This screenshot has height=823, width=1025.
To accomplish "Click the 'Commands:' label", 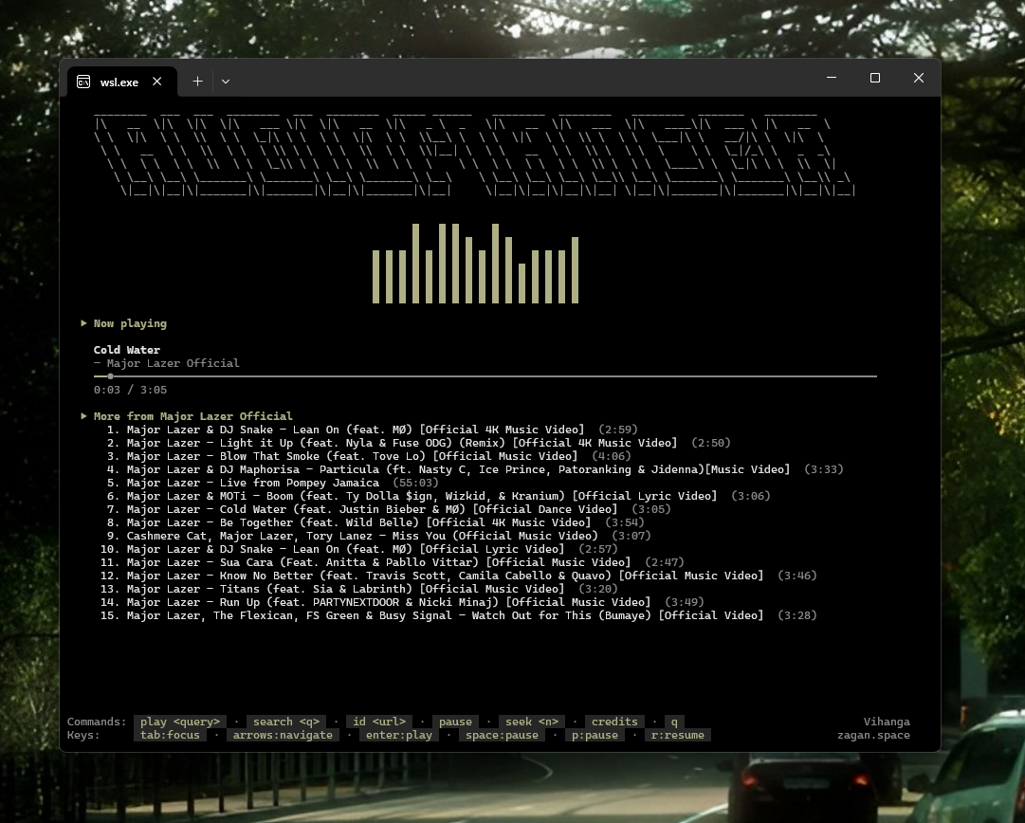I will point(97,722).
